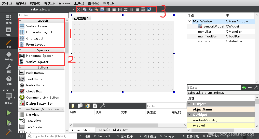This screenshot has width=259, height=139.
Task: Open the 2 Search Results output pane
Action: 103,136
